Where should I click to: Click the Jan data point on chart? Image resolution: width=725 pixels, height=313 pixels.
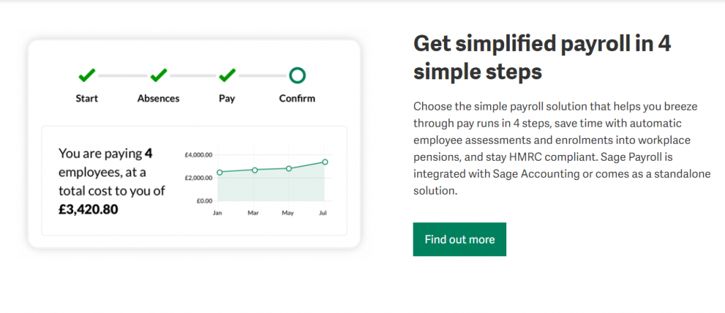click(x=219, y=172)
